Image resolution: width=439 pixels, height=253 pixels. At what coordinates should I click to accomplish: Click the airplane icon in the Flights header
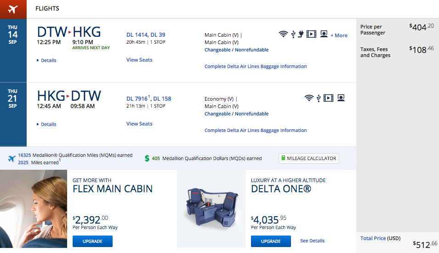pyautogui.click(x=13, y=9)
